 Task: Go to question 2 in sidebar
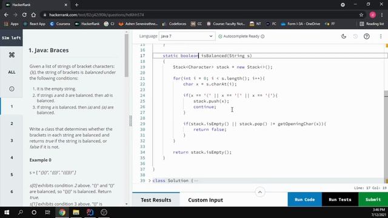click(x=12, y=124)
